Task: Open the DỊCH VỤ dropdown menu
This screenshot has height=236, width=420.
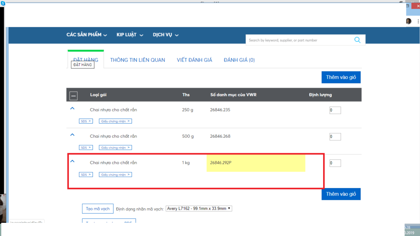Action: [166, 35]
